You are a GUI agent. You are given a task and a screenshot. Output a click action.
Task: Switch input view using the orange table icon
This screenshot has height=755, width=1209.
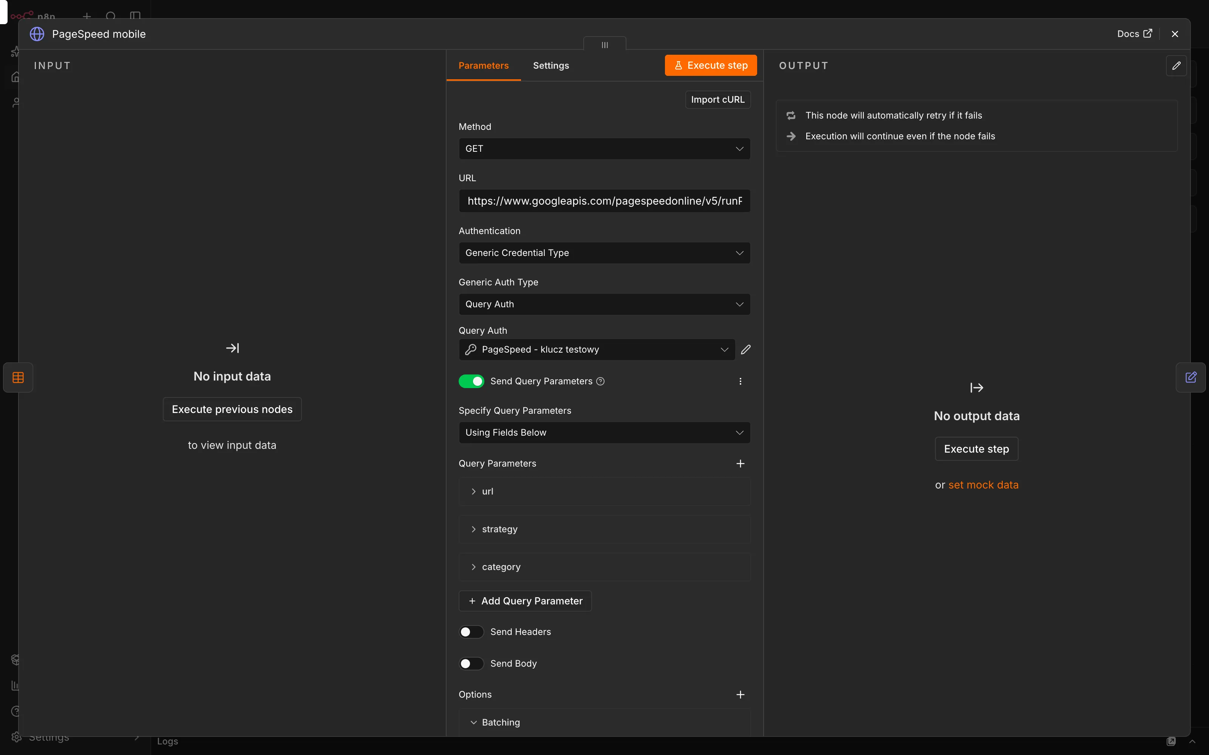click(18, 377)
